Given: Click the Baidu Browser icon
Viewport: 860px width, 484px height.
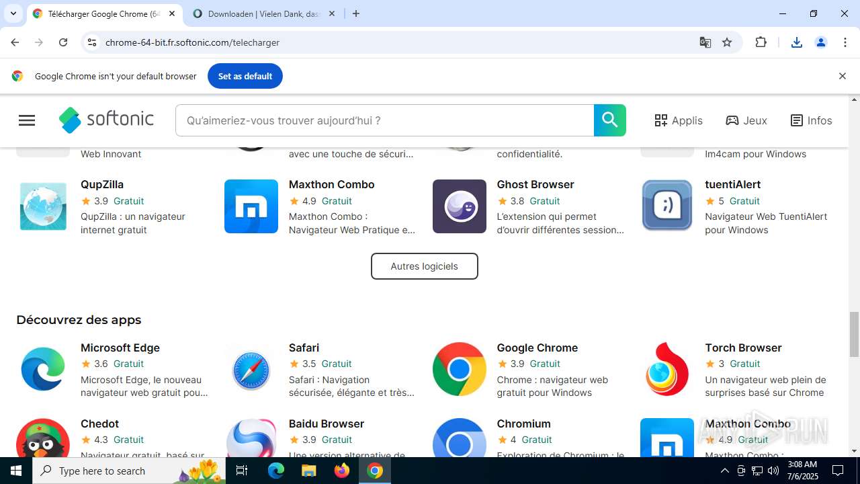Looking at the screenshot, I should click(251, 438).
